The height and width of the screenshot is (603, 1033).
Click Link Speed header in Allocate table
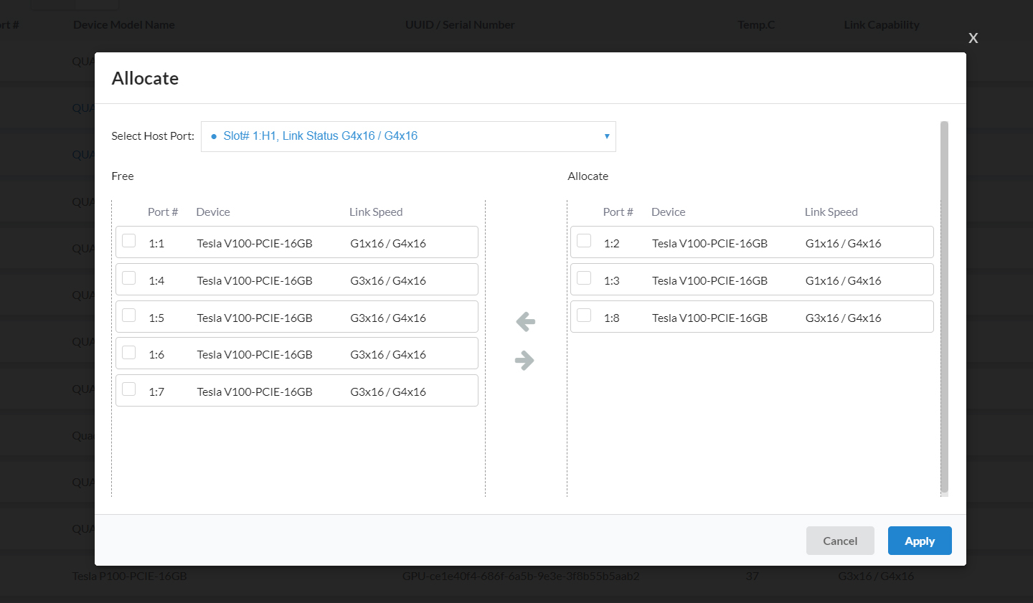coord(831,212)
